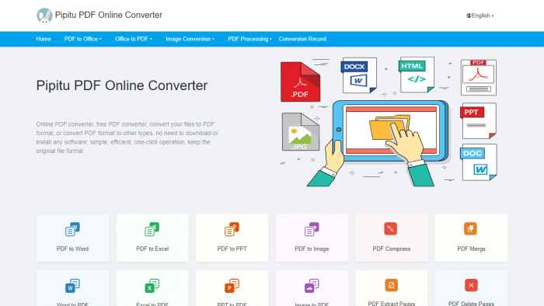
Task: Launch the PDF Compress tool icon
Action: pos(391,228)
